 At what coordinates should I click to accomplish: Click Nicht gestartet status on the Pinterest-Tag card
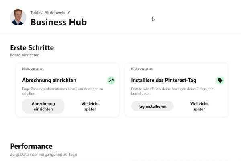142,68
